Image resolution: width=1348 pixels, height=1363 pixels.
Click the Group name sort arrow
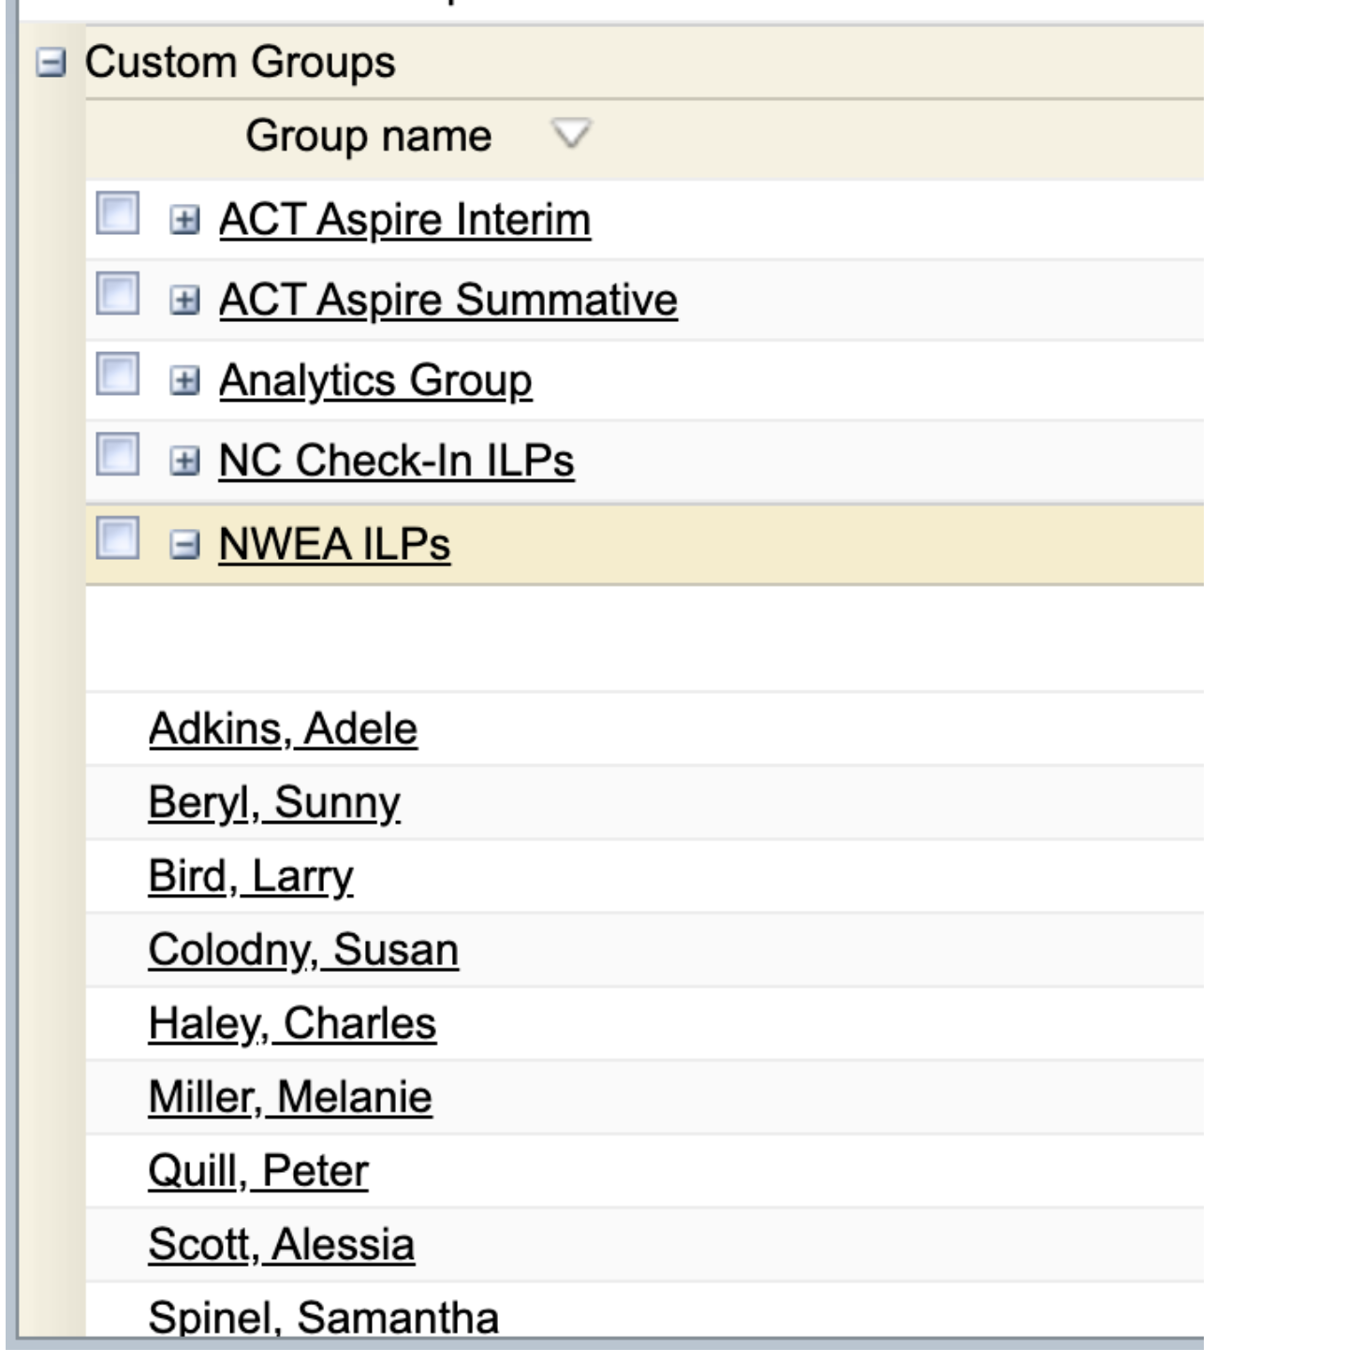point(570,135)
